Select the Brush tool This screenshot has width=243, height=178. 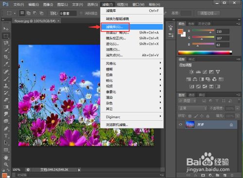click(x=6, y=79)
